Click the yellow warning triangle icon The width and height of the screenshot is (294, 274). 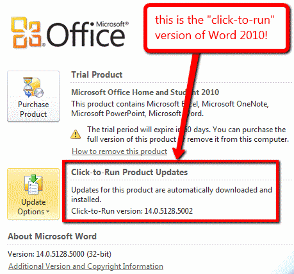tap(76, 134)
